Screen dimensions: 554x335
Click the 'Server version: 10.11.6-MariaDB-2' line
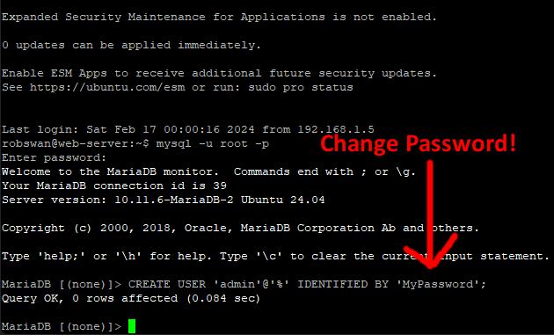(x=164, y=200)
